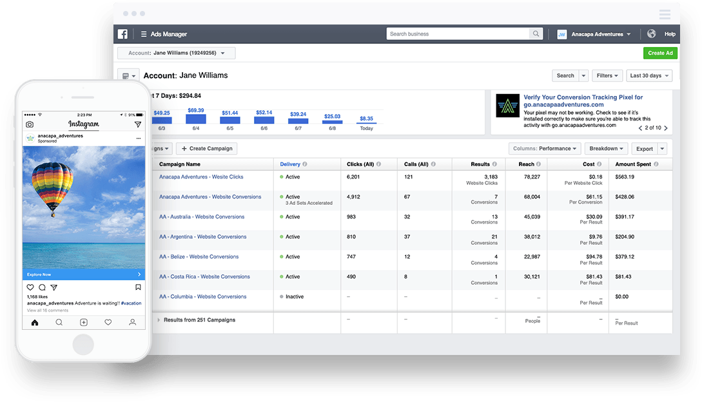Click inside the Search business field

458,34
